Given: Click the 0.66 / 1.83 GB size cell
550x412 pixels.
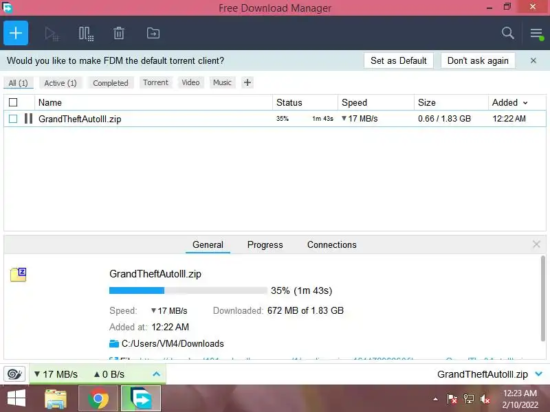Looking at the screenshot, I should [x=444, y=118].
